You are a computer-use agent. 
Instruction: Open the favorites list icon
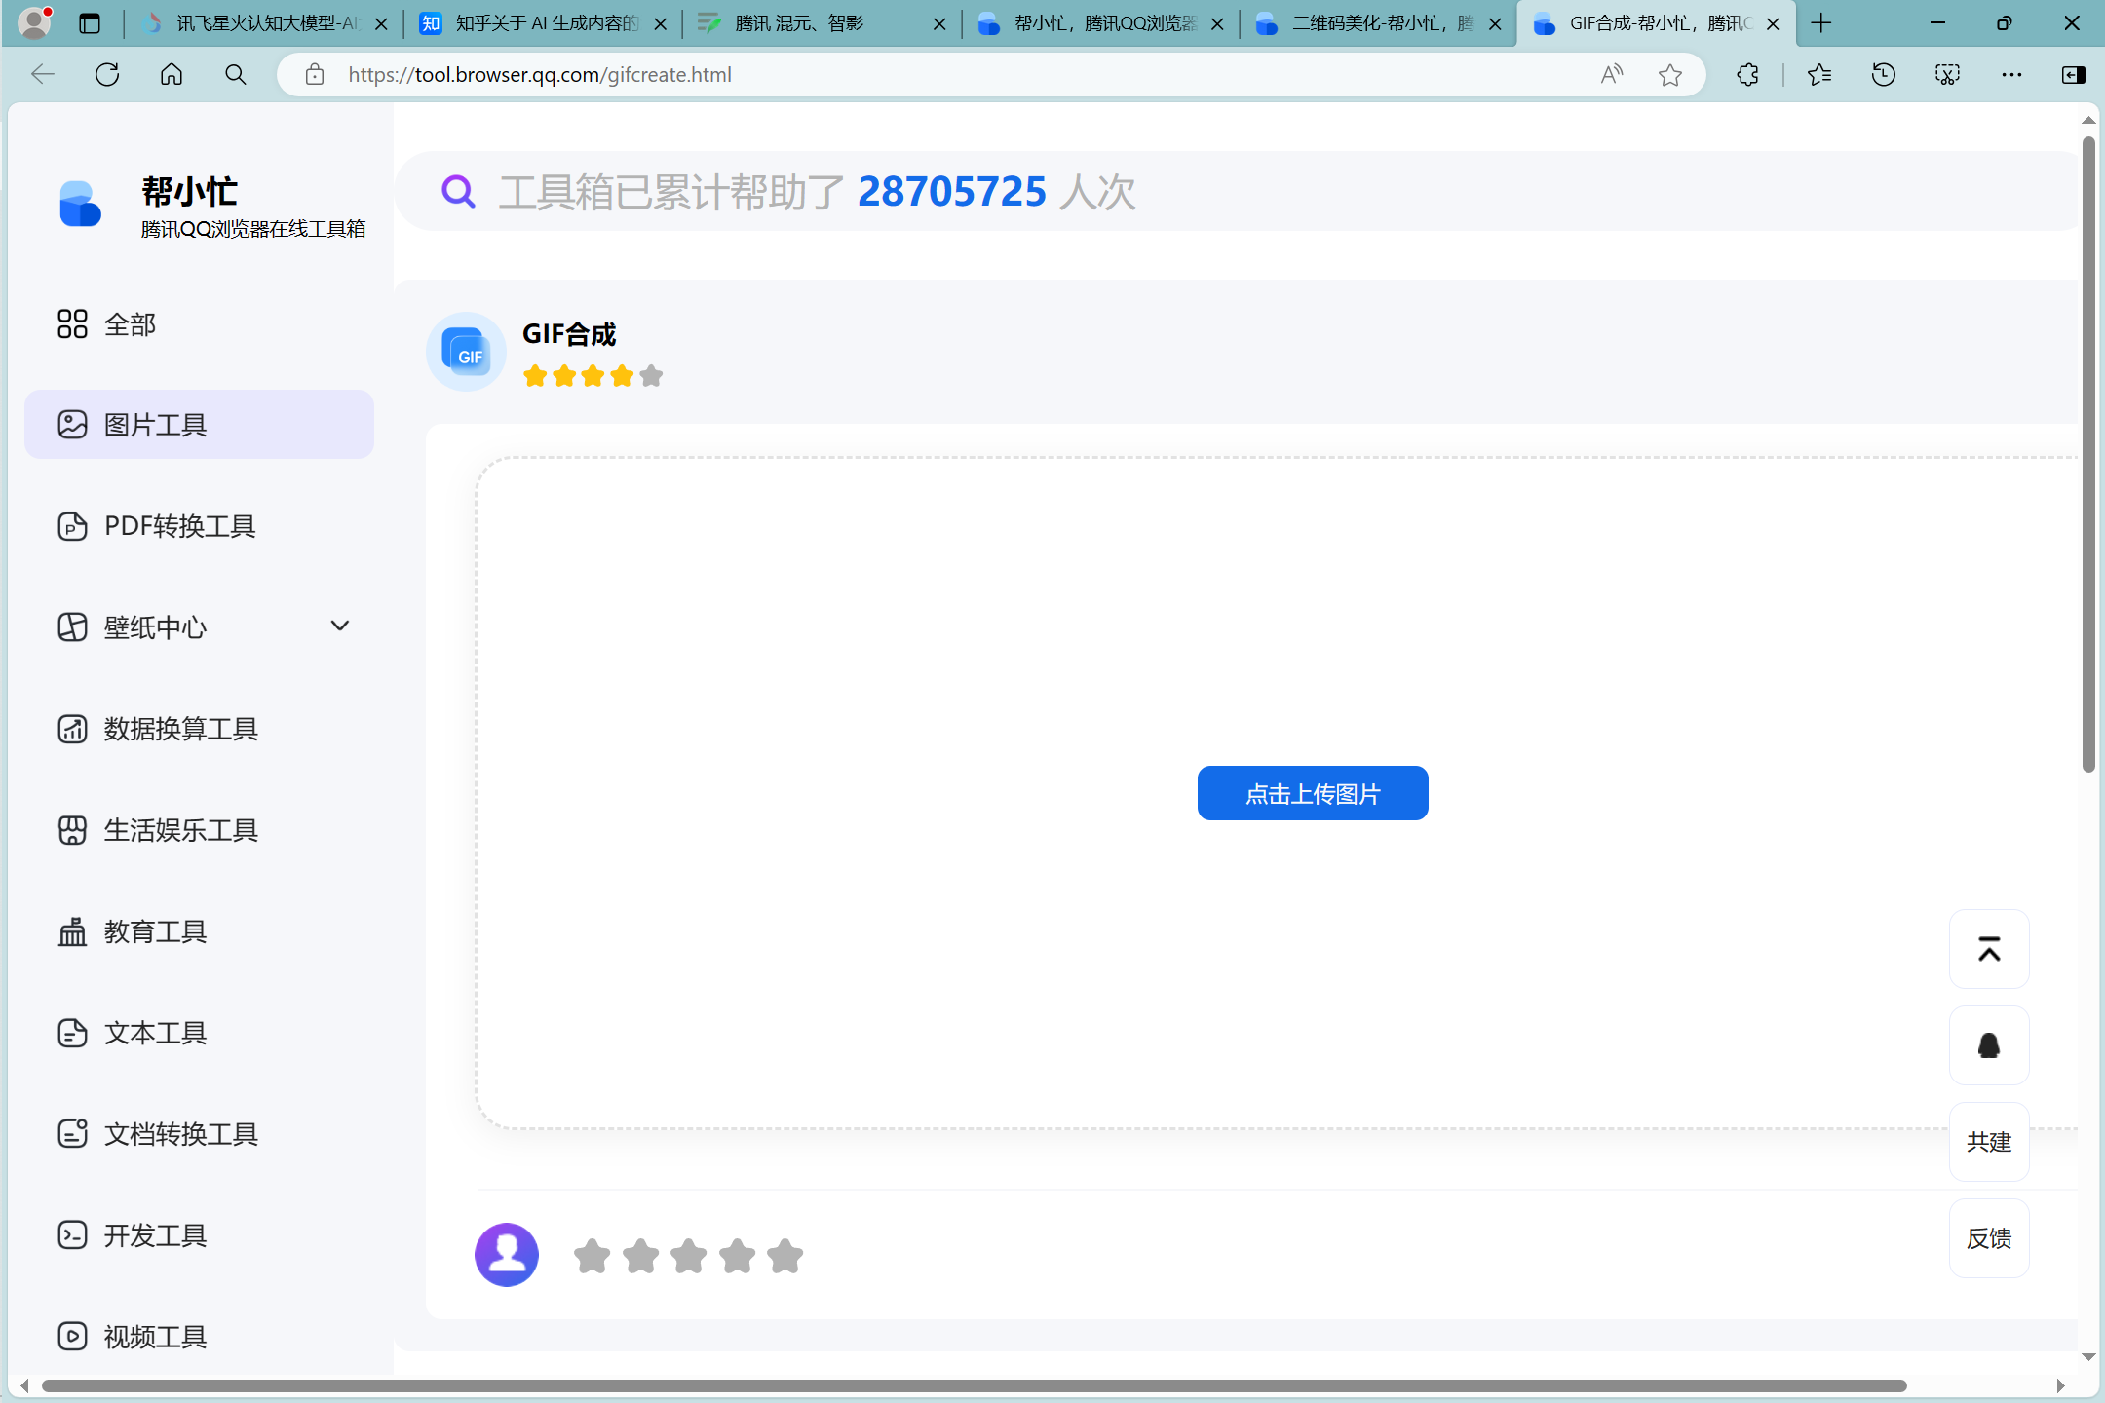1819,74
